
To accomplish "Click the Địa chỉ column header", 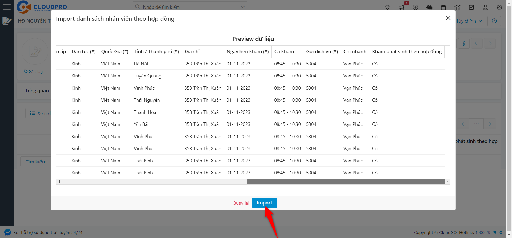I will 203,52.
